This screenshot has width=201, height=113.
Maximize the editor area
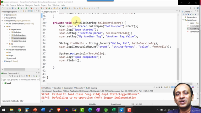tap(179, 11)
